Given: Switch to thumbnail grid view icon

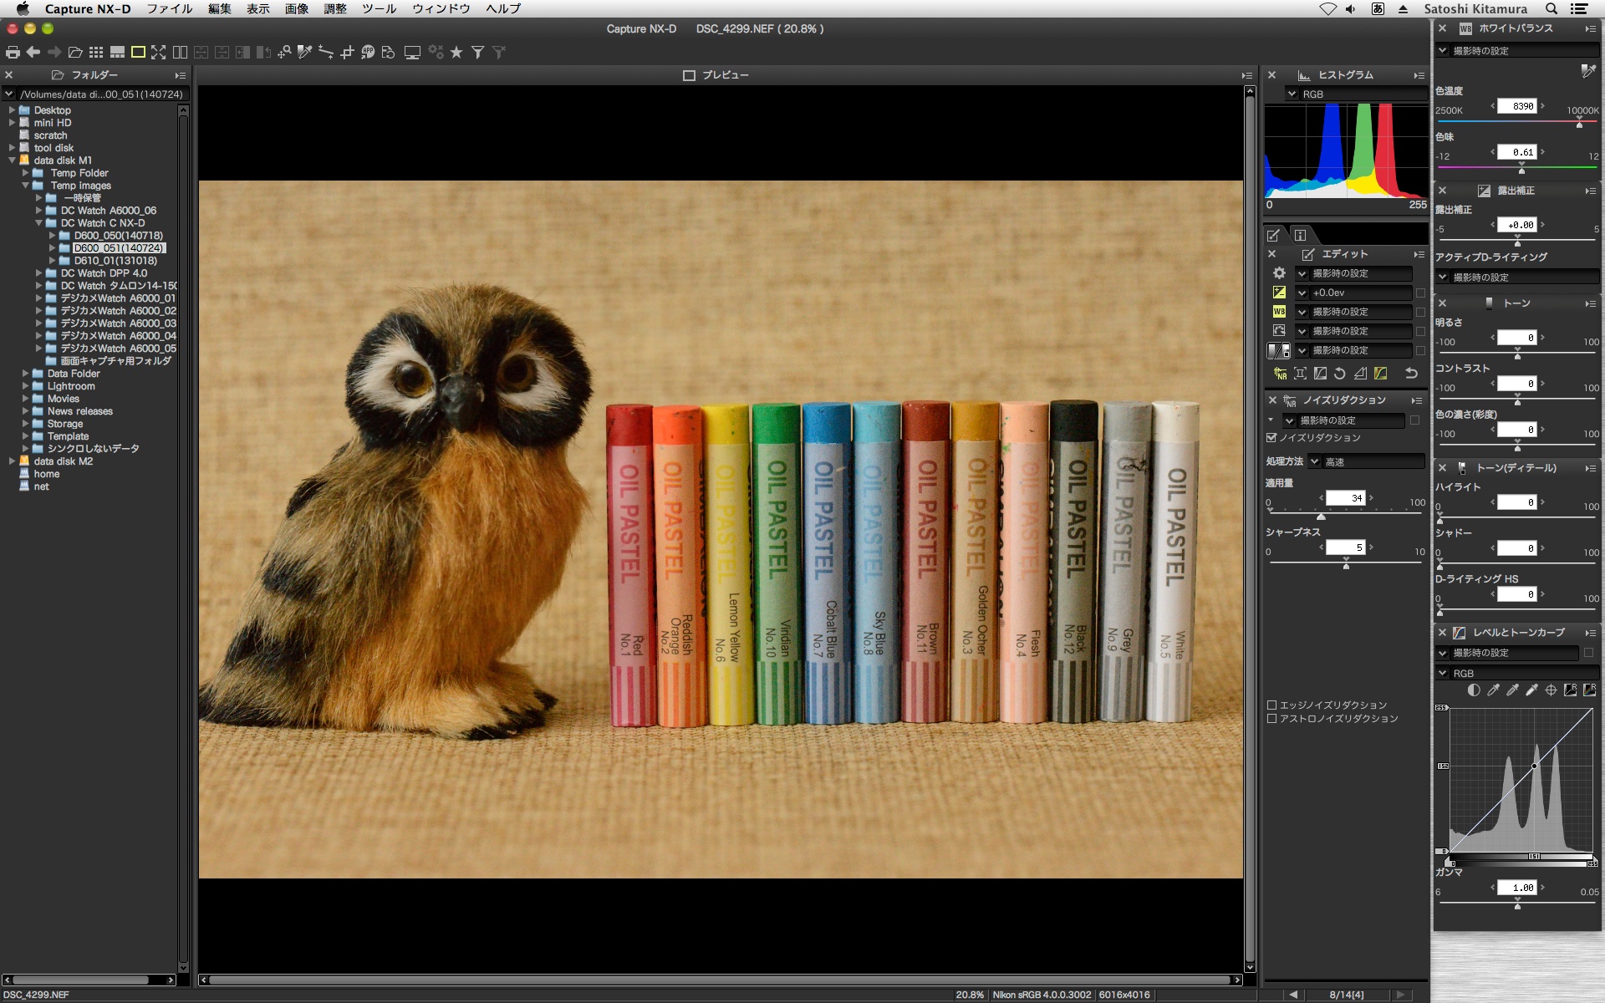Looking at the screenshot, I should click(x=96, y=52).
